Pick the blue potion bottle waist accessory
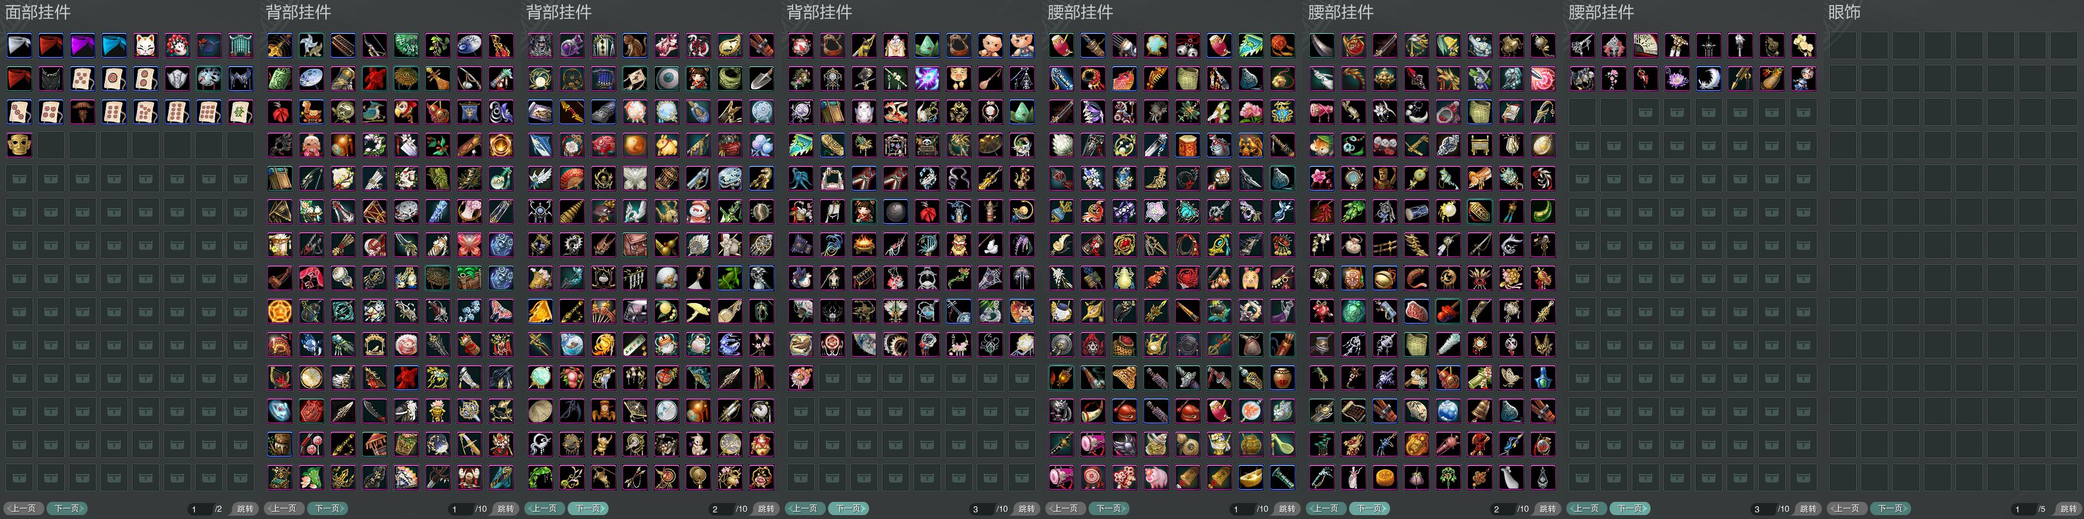The height and width of the screenshot is (519, 2084). tap(1543, 378)
